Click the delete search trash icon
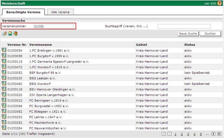The image size is (224, 138). (x=16, y=34)
